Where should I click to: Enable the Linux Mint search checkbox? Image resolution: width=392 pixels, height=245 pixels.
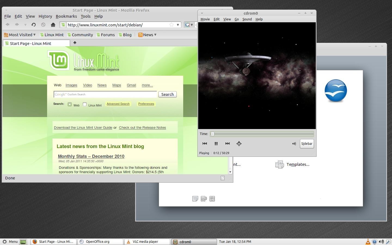click(x=85, y=104)
